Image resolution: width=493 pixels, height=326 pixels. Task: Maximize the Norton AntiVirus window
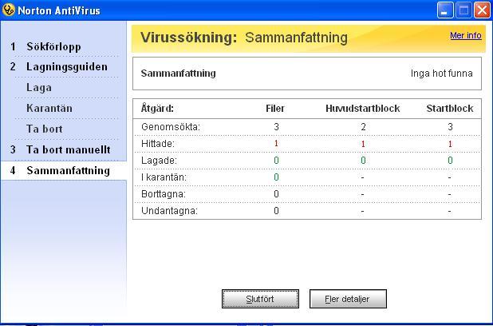pyautogui.click(x=464, y=10)
